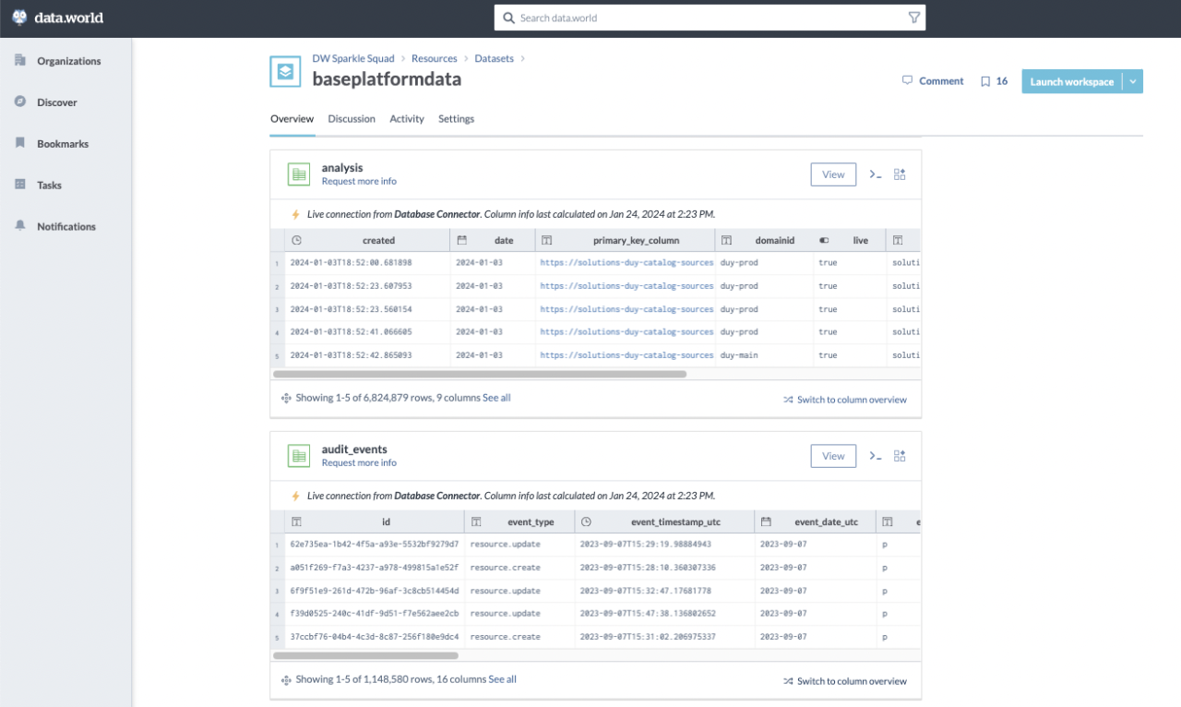The width and height of the screenshot is (1181, 707).
Task: Click cell 62e735ea-1b42-4f5a-a93e-5532bf9279d7
Action: click(374, 544)
